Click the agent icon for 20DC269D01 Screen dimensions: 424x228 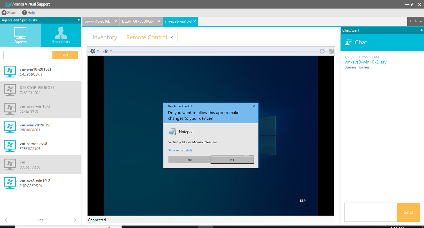click(10, 183)
